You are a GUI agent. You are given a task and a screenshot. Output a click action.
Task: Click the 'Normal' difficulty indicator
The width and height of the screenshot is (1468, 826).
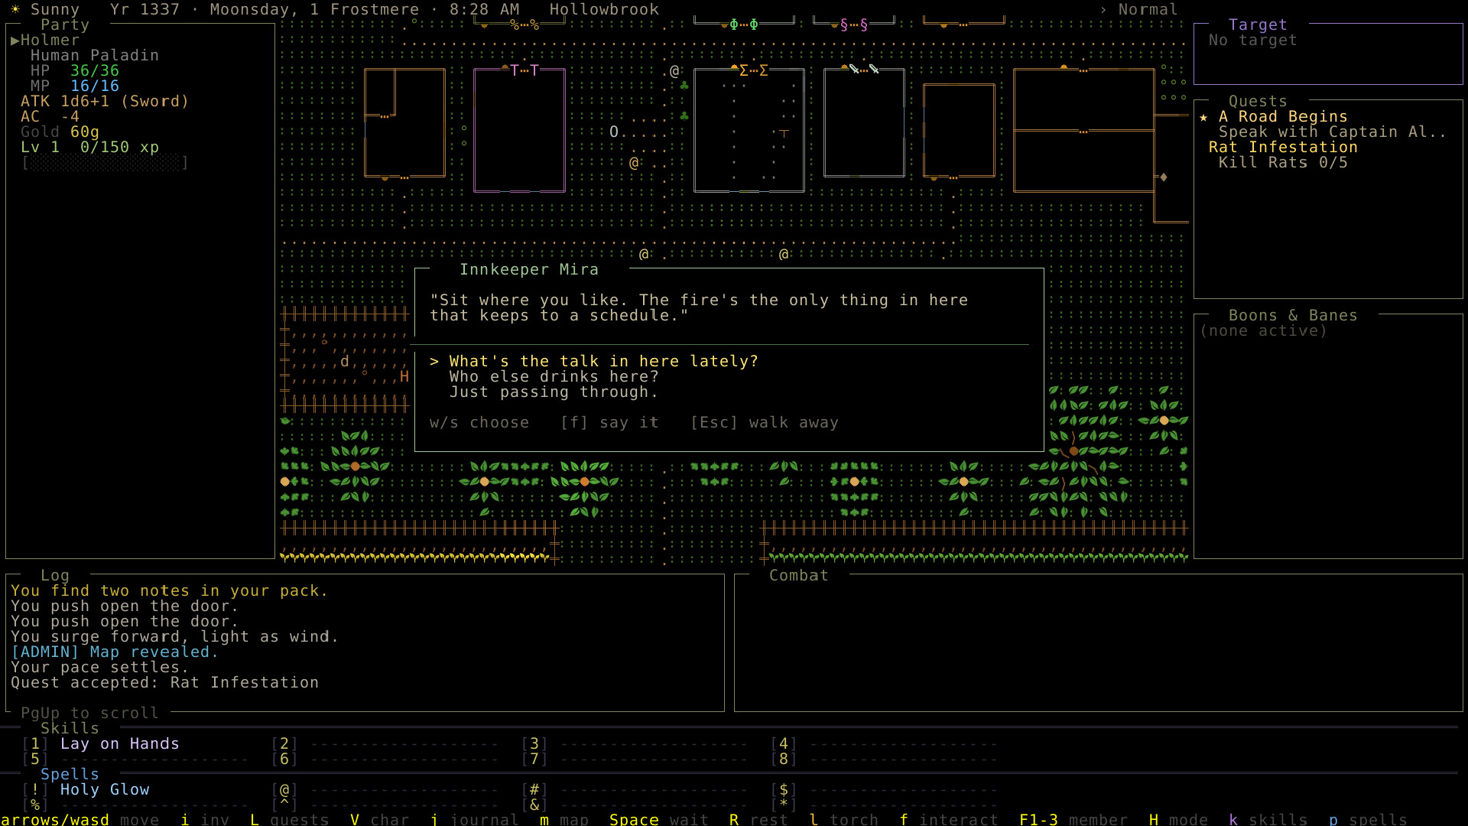[1148, 9]
